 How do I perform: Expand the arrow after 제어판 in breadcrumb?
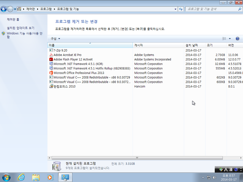(x=38, y=9)
